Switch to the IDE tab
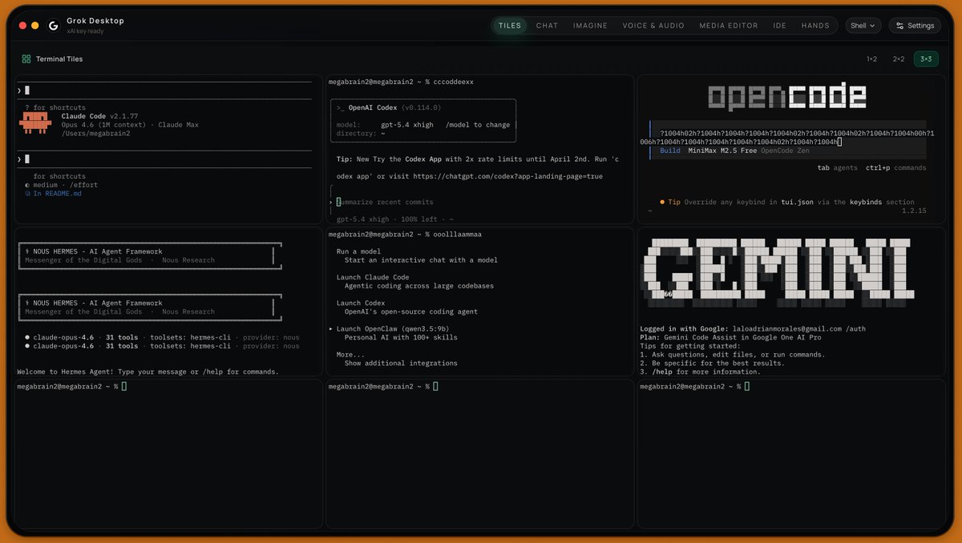 click(779, 26)
